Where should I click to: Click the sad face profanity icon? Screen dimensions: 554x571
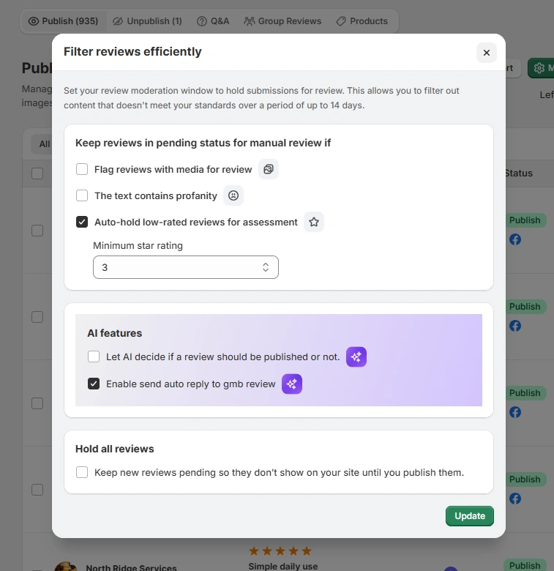click(x=233, y=195)
